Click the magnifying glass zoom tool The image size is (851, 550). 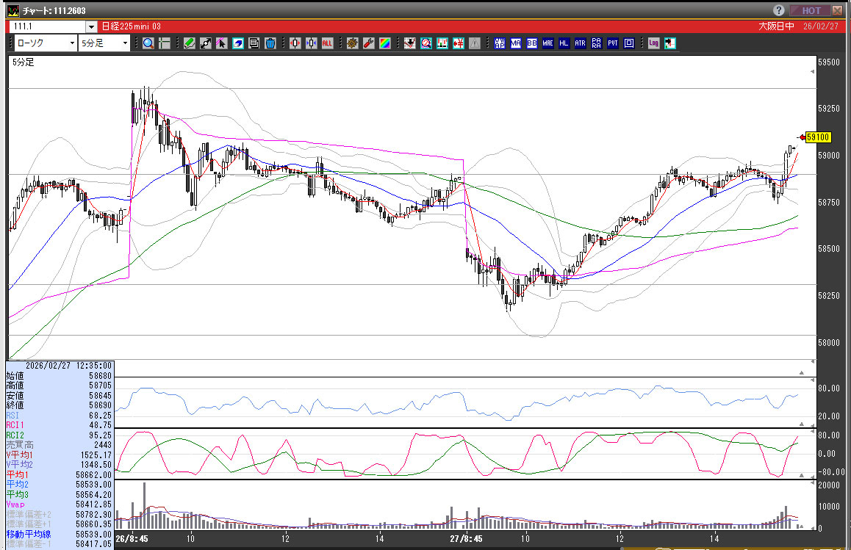(x=148, y=43)
